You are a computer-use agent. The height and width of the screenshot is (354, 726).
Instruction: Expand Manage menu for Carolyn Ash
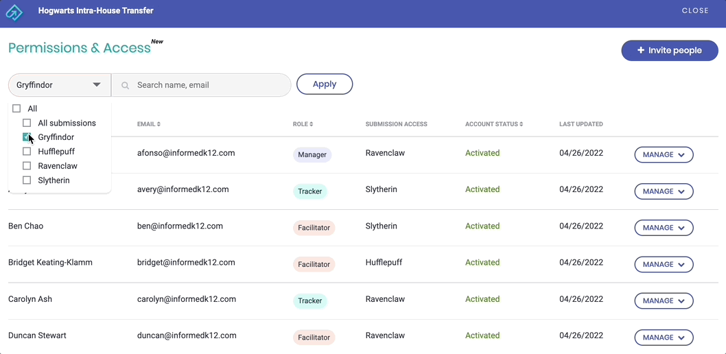(664, 300)
